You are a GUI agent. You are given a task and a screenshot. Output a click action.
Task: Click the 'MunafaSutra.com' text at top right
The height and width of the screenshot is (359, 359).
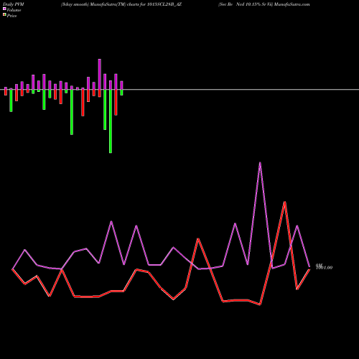[292, 4]
